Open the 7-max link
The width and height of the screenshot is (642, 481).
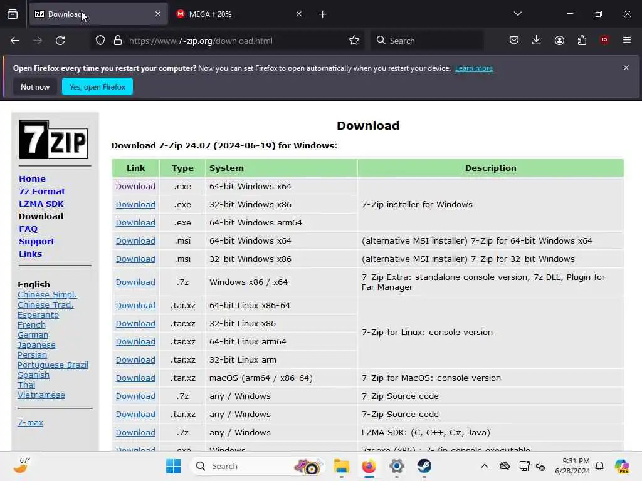tap(30, 423)
